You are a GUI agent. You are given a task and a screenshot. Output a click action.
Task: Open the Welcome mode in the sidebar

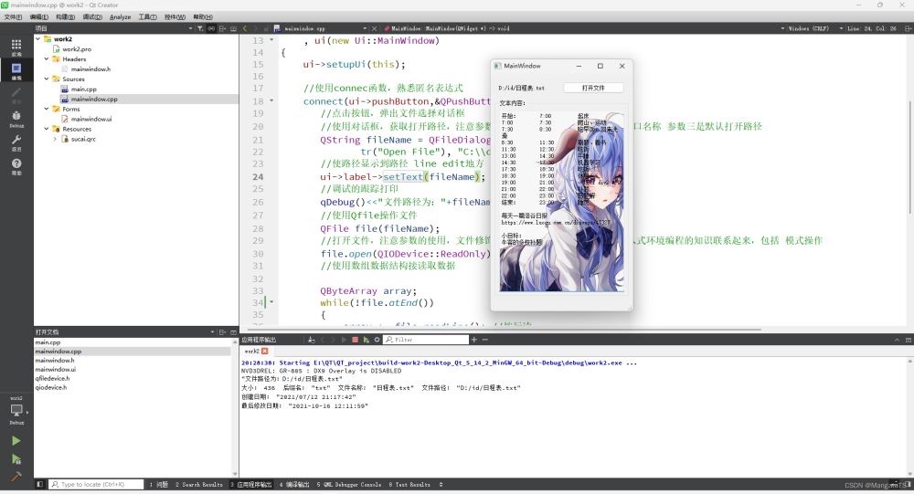coord(16,47)
